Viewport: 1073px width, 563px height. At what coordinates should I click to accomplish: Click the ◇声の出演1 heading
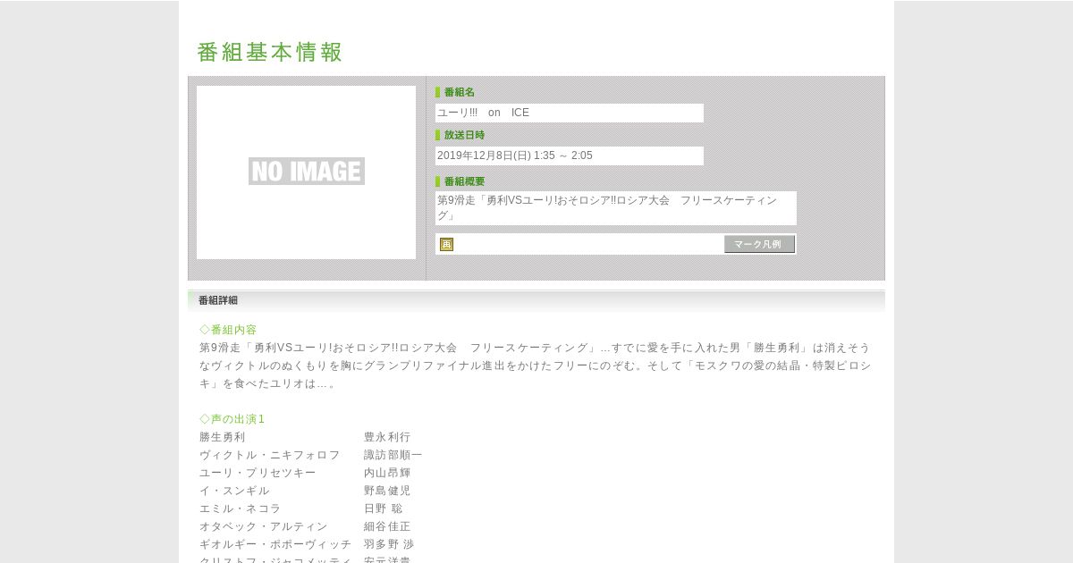point(232,419)
